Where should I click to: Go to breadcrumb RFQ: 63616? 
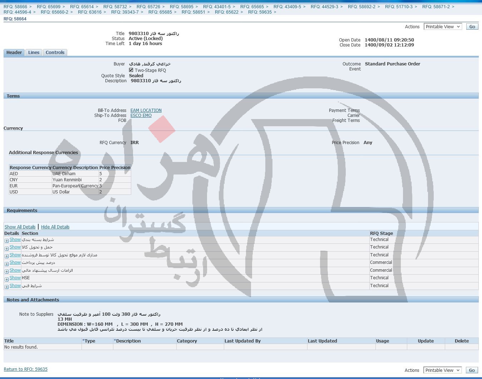tap(90, 12)
